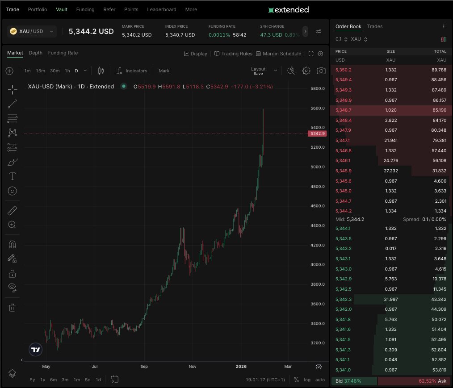Image resolution: width=453 pixels, height=388 pixels.
Task: Take a chart snapshot with camera icon
Action: point(321,71)
